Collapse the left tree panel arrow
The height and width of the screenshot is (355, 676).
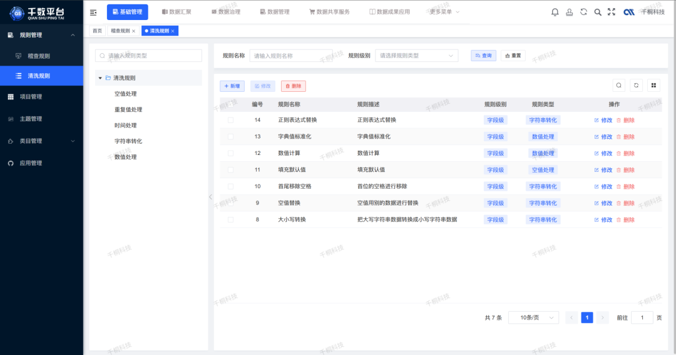pyautogui.click(x=210, y=197)
